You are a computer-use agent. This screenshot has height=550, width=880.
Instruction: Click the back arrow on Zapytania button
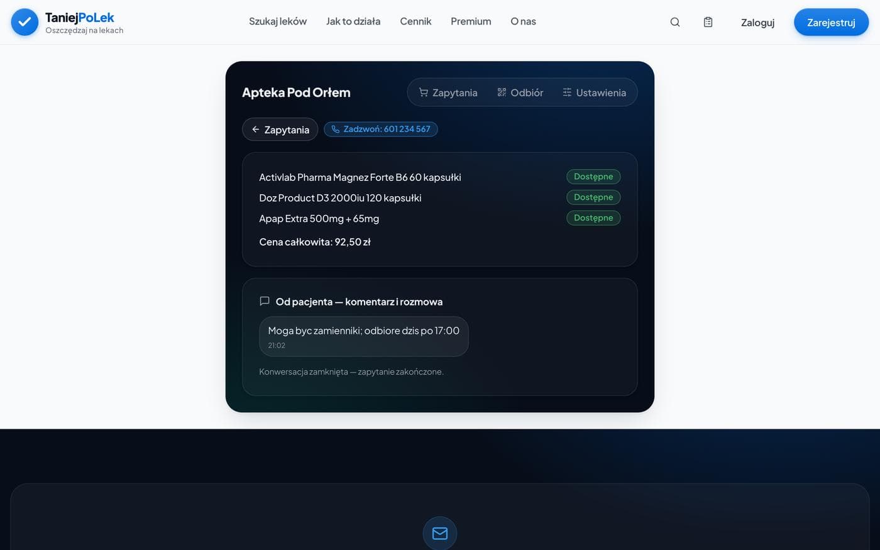[x=256, y=129]
